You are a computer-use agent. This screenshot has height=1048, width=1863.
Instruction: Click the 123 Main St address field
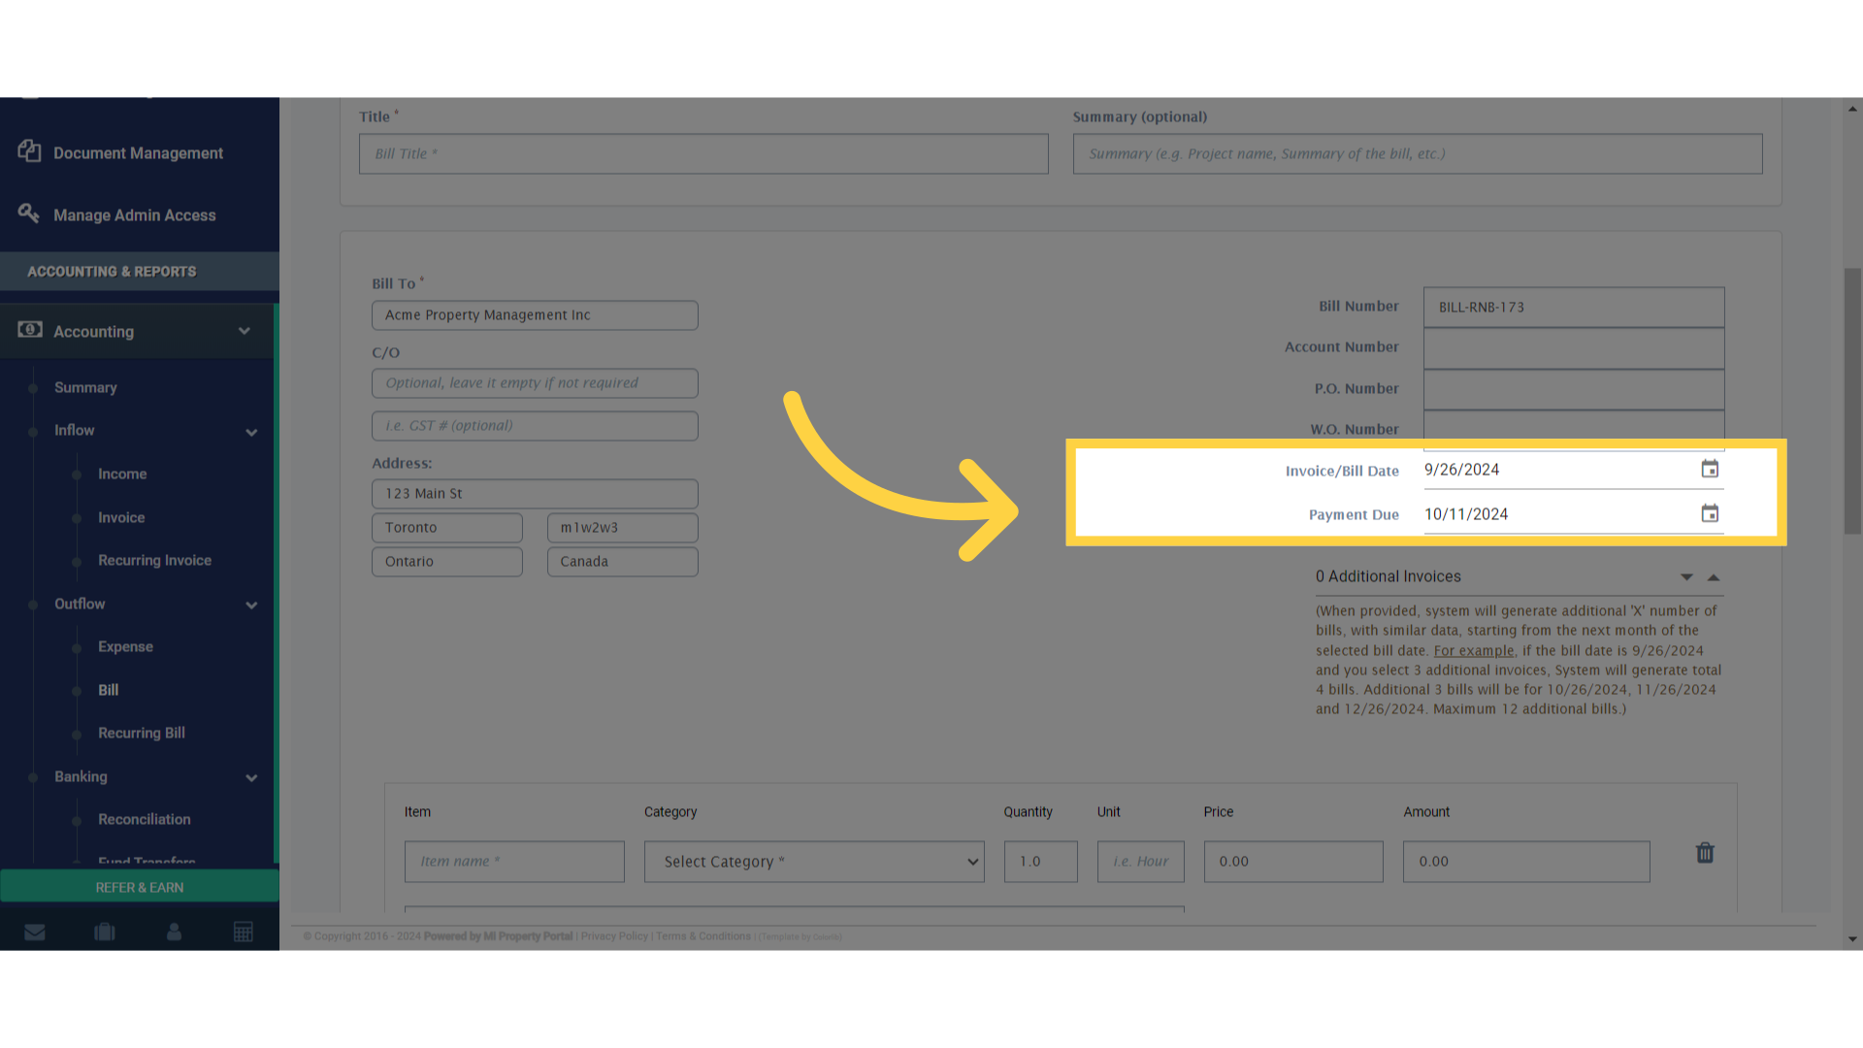[x=535, y=494]
